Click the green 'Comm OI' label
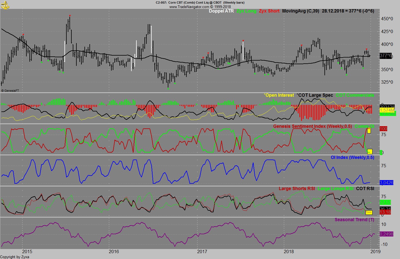The image size is (400, 259). click(364, 126)
